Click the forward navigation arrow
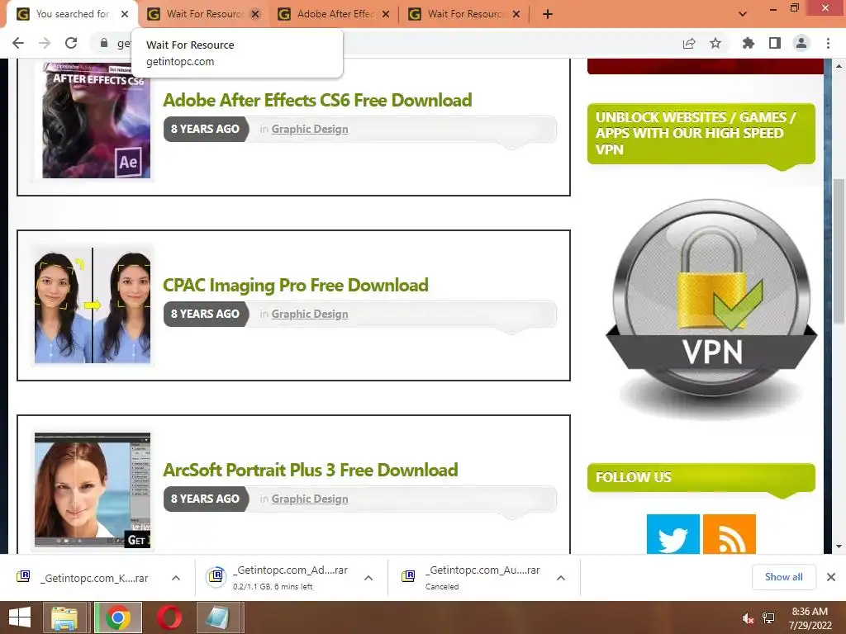 (x=45, y=43)
